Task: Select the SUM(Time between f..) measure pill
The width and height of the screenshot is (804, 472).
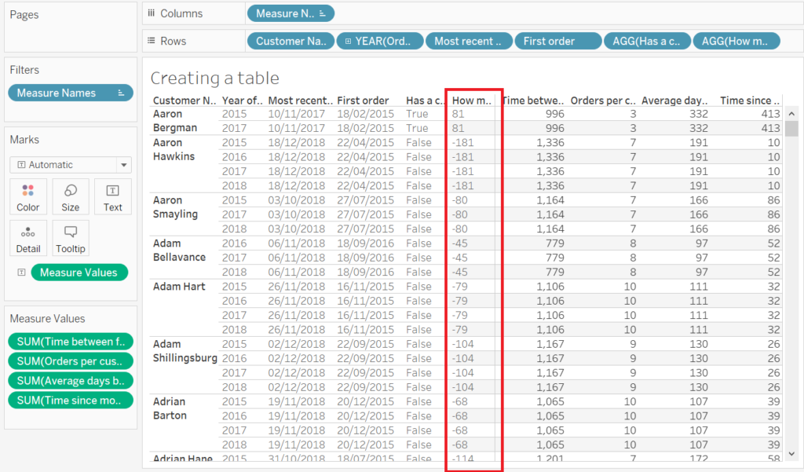Action: 70,342
